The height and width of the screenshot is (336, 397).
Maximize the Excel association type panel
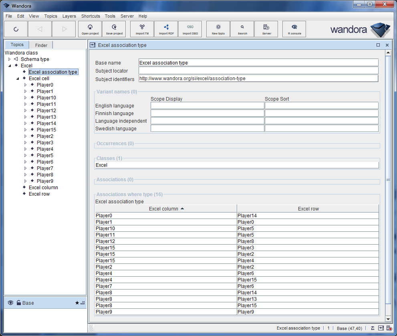[x=378, y=45]
